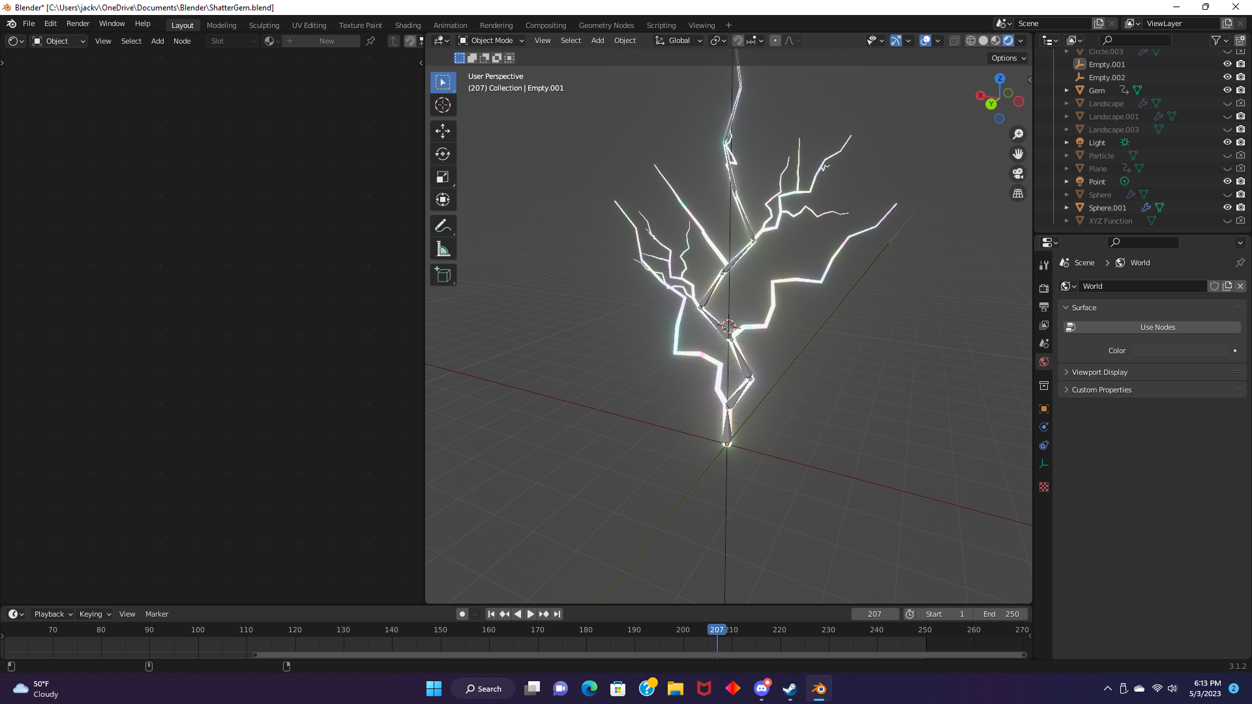This screenshot has height=704, width=1252.
Task: Click the Scale tool icon
Action: [x=443, y=176]
